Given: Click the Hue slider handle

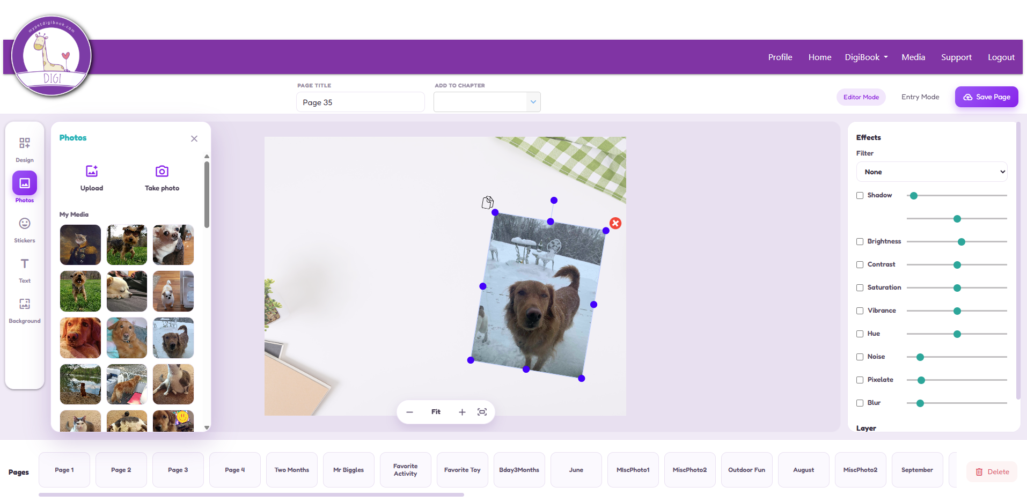Looking at the screenshot, I should (x=957, y=334).
